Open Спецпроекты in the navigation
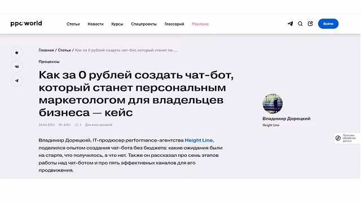This screenshot has height=203, width=361. (144, 24)
